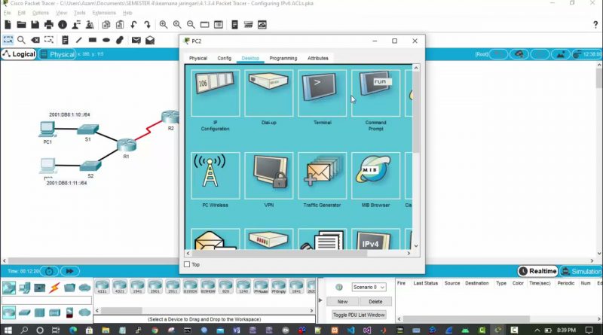The width and height of the screenshot is (603, 335).
Task: Switch to Physical workspace view
Action: (x=58, y=54)
